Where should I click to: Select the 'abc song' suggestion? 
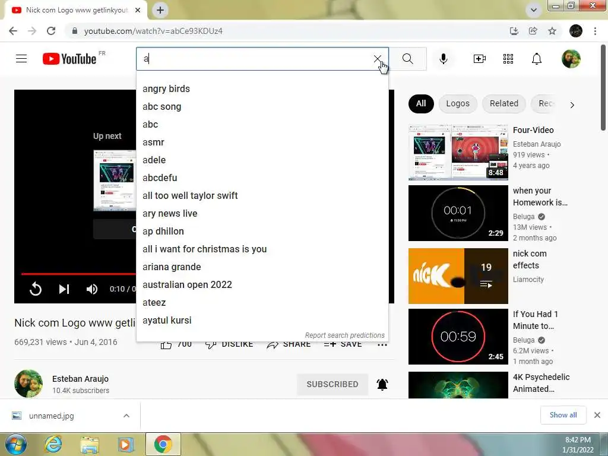pyautogui.click(x=262, y=107)
